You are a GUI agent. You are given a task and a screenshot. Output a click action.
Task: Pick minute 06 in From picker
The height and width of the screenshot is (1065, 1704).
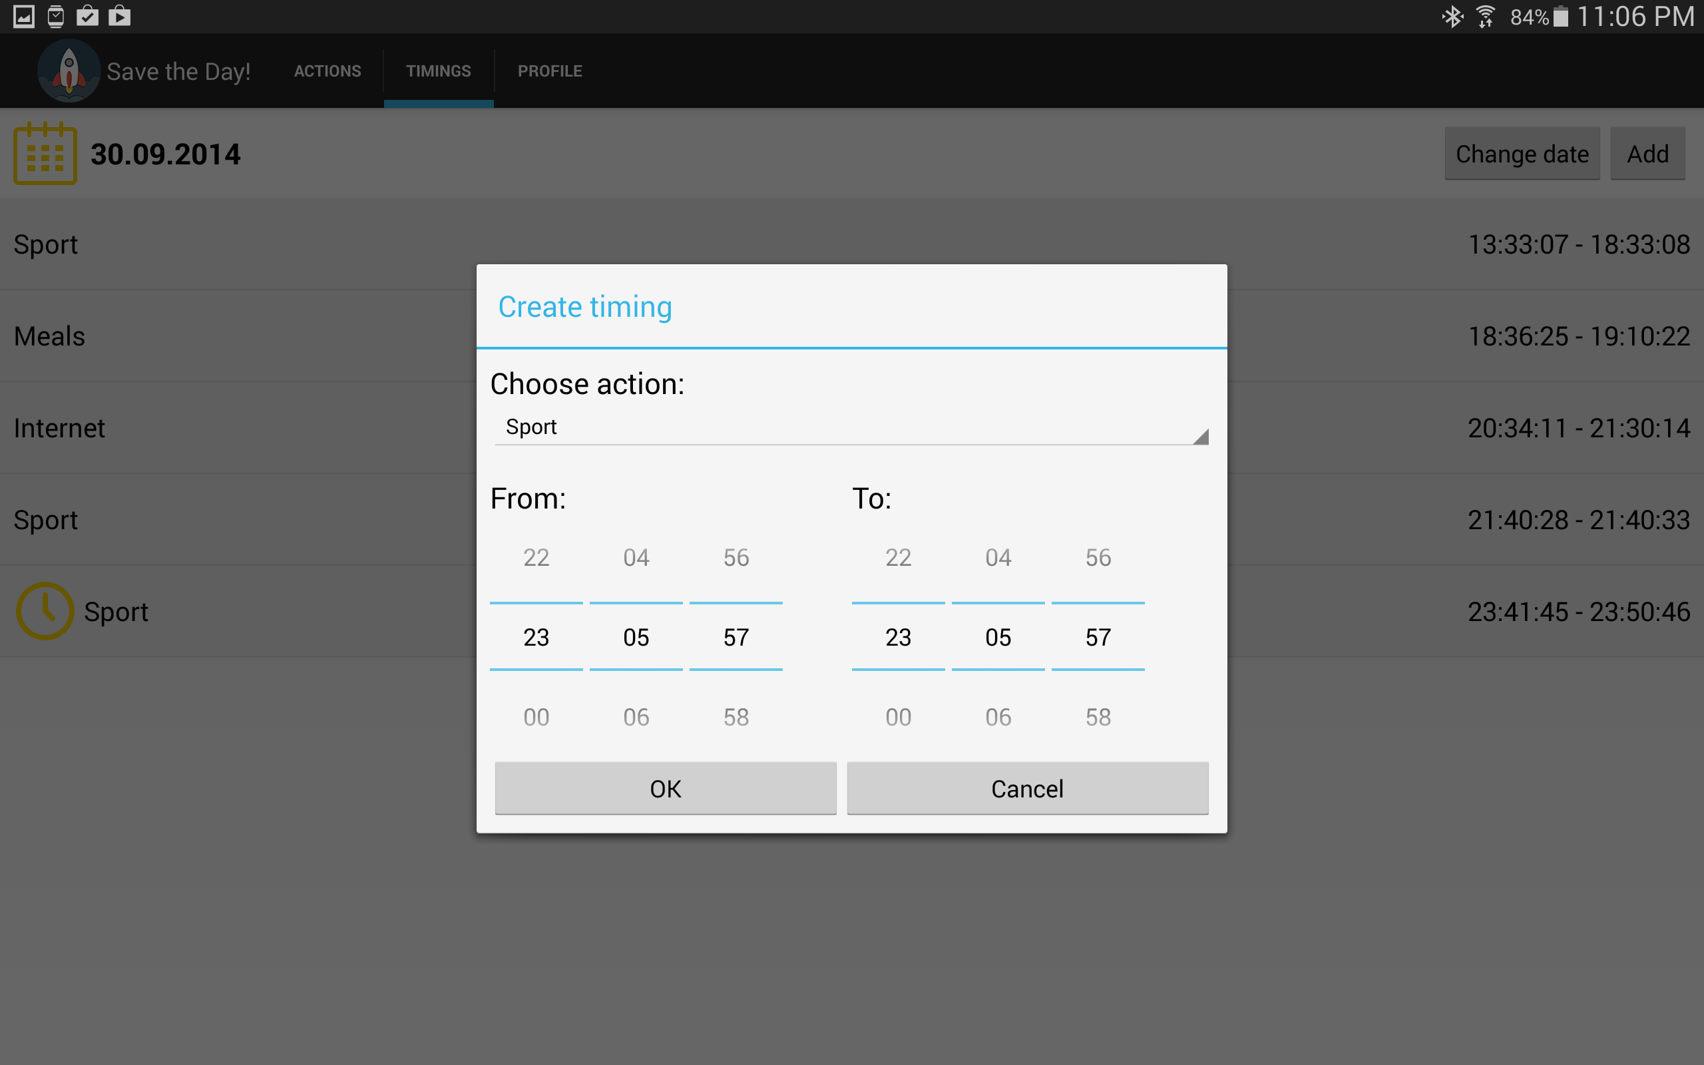(636, 717)
